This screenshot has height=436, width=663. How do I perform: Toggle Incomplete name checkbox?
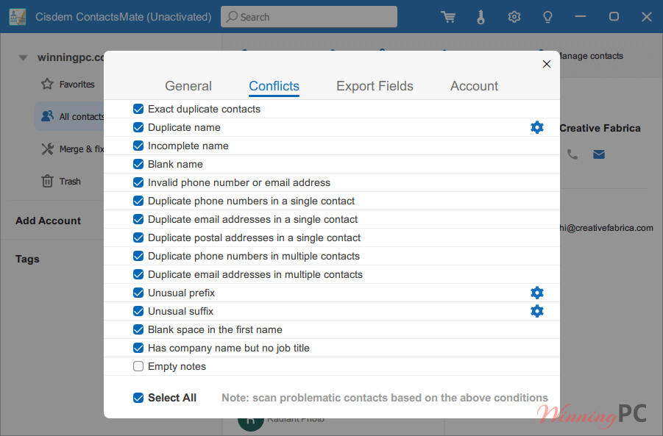138,146
